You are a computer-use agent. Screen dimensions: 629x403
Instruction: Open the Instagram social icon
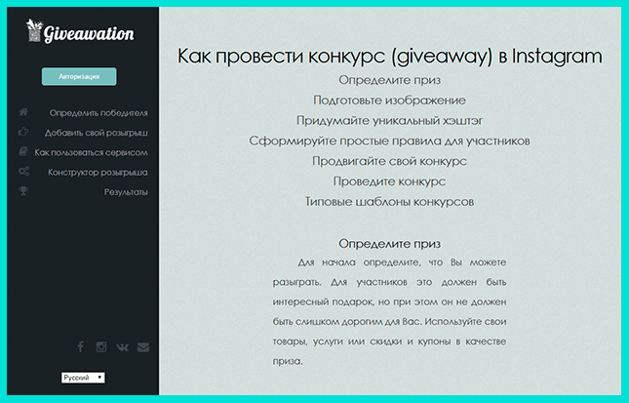(101, 346)
